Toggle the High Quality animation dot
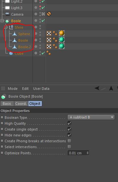This screenshot has width=118, height=182. (x=2, y=123)
